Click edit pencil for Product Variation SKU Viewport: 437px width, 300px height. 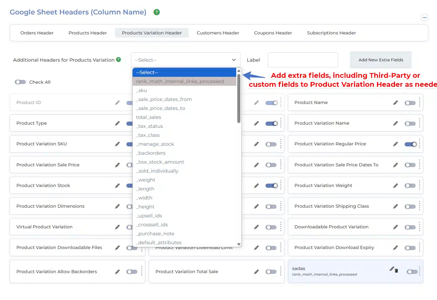pos(117,144)
